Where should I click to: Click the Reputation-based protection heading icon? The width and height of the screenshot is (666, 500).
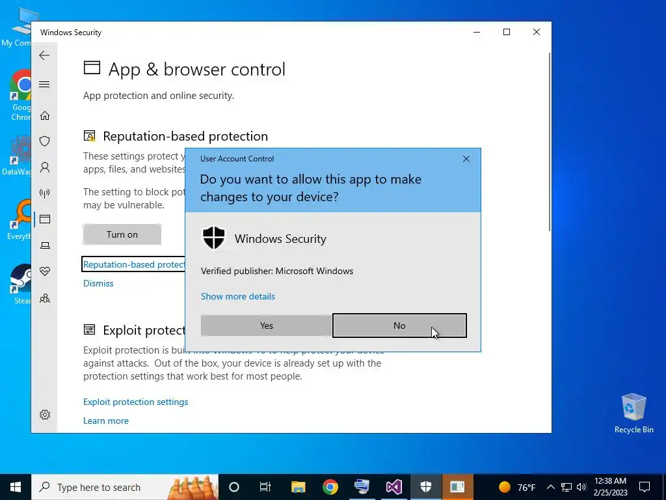(89, 136)
